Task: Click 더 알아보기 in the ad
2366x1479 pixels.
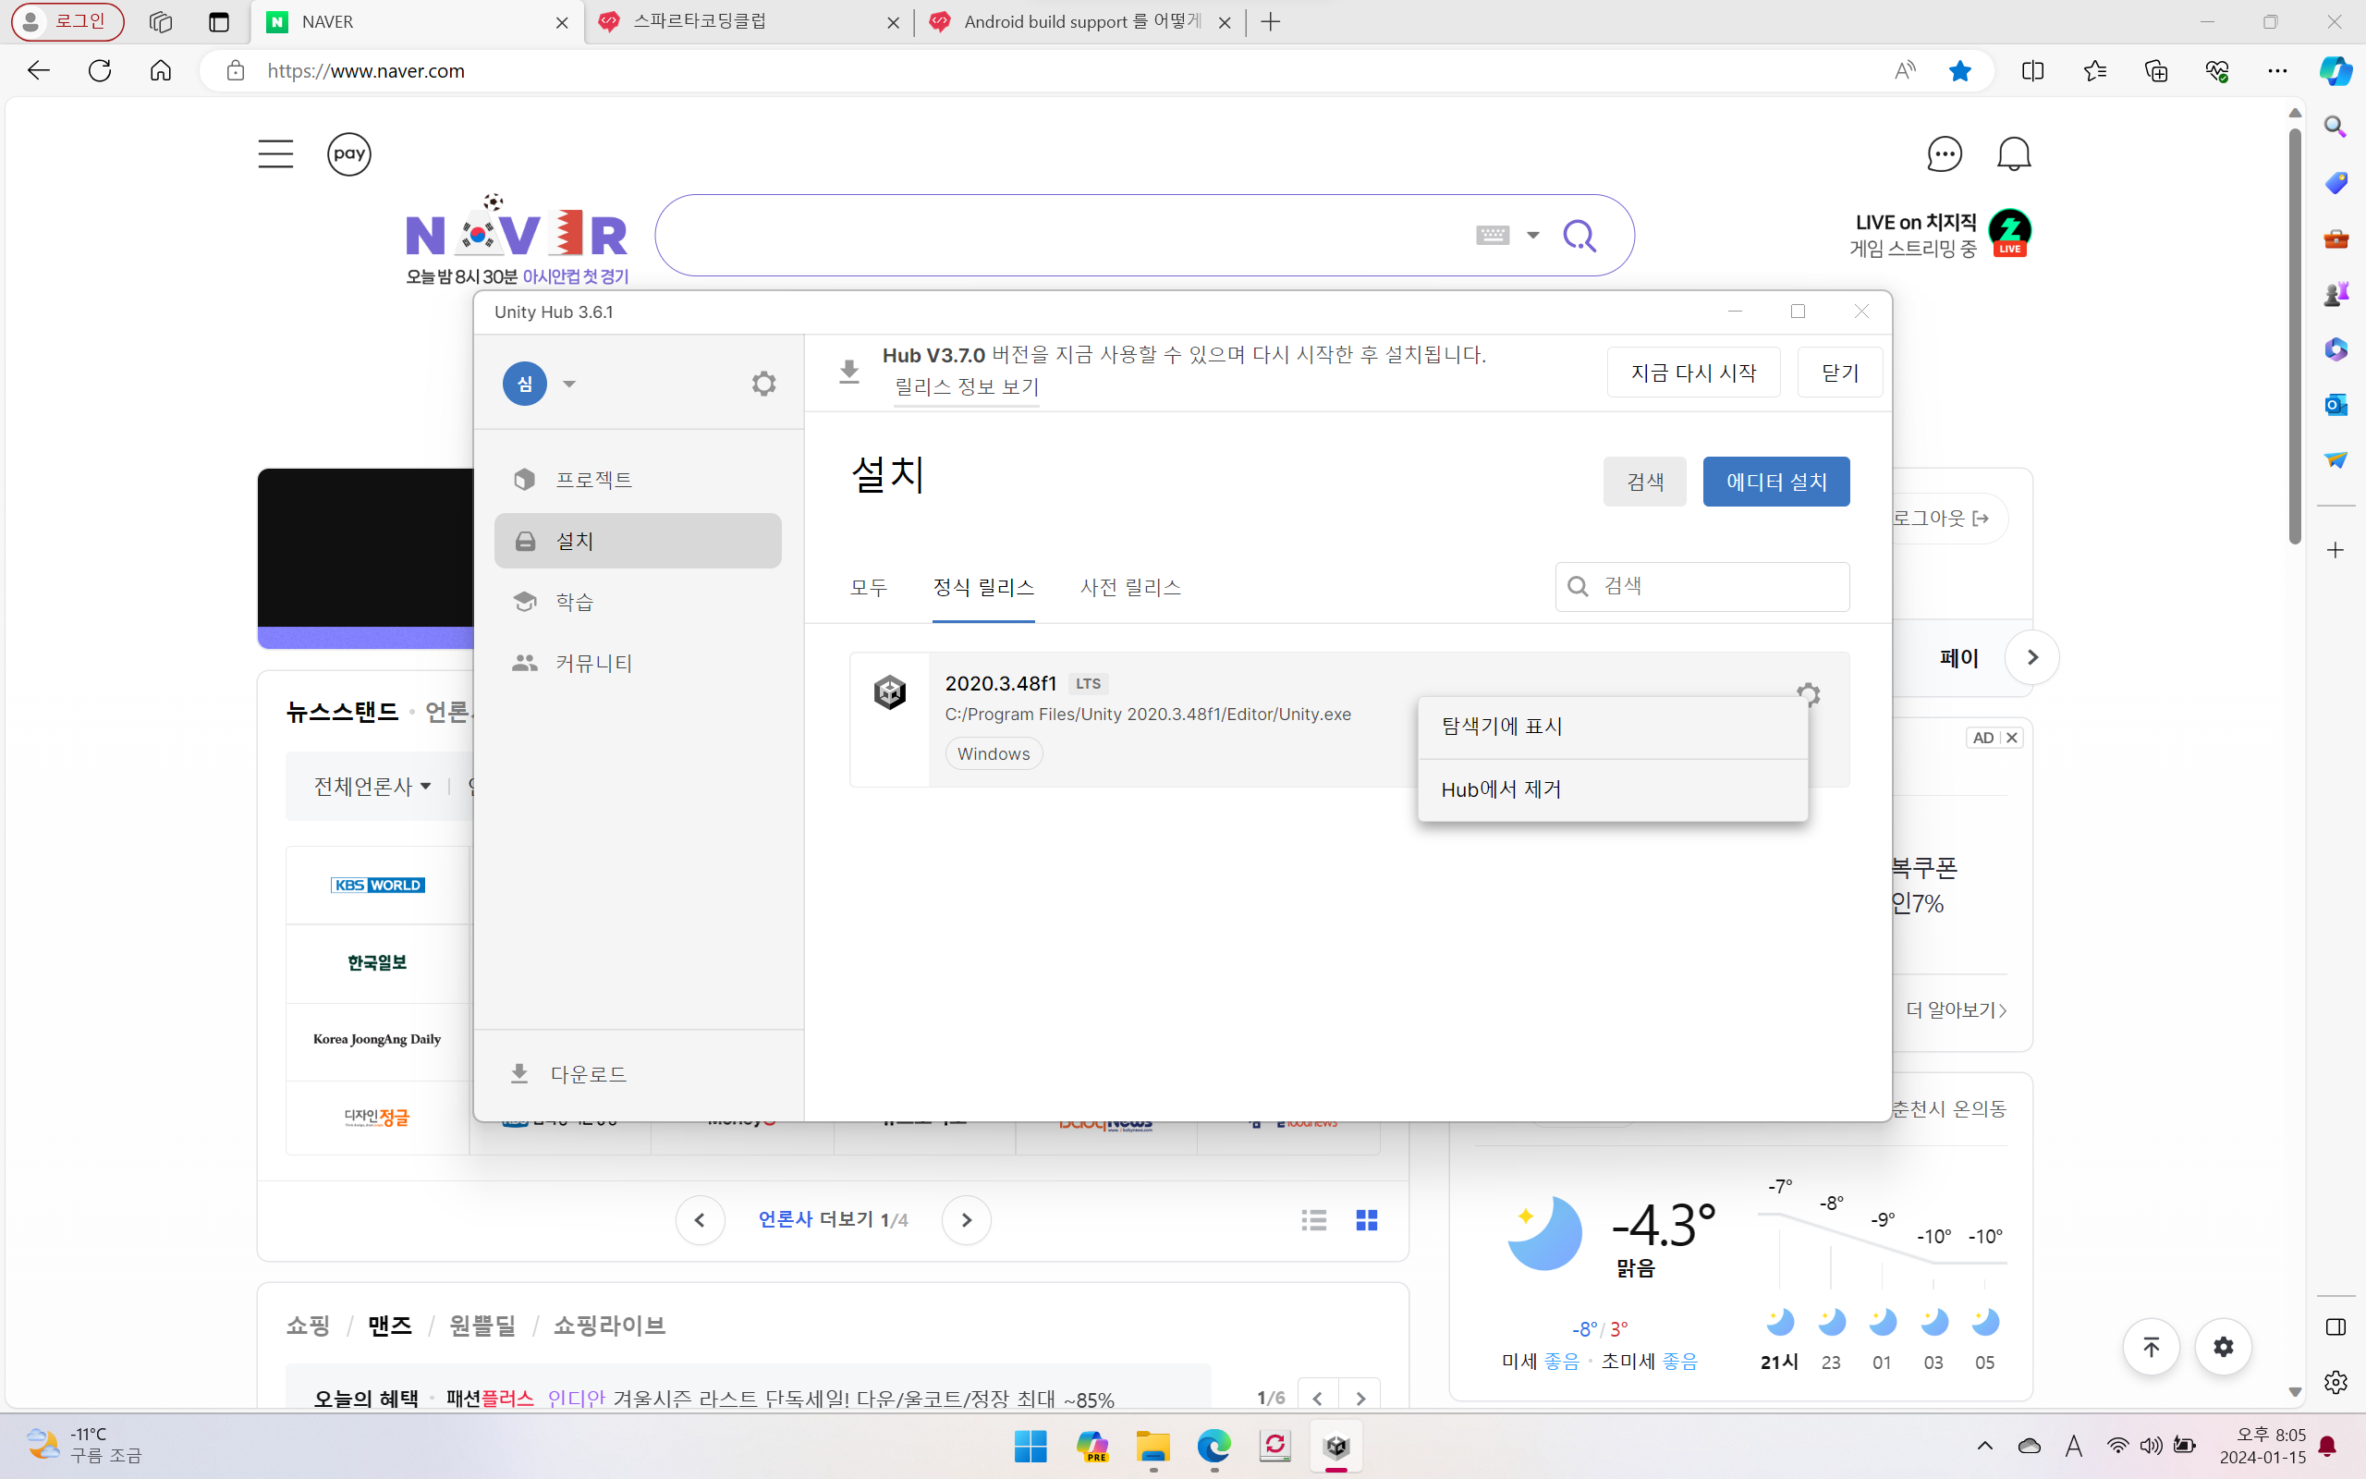Action: 1957,1009
